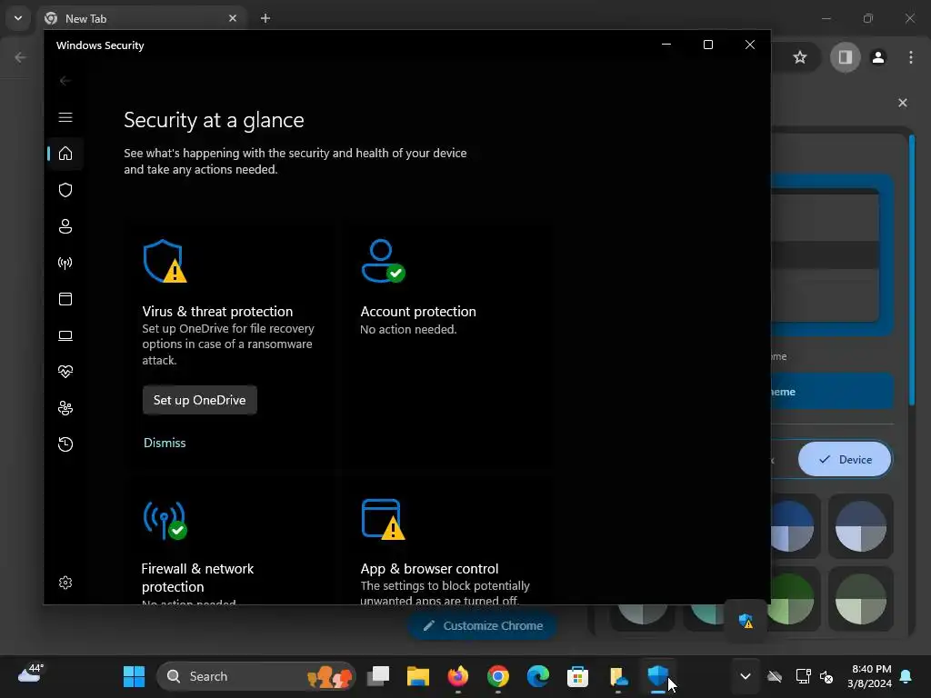
Task: Open Firefox from taskbar
Action: [x=458, y=676]
